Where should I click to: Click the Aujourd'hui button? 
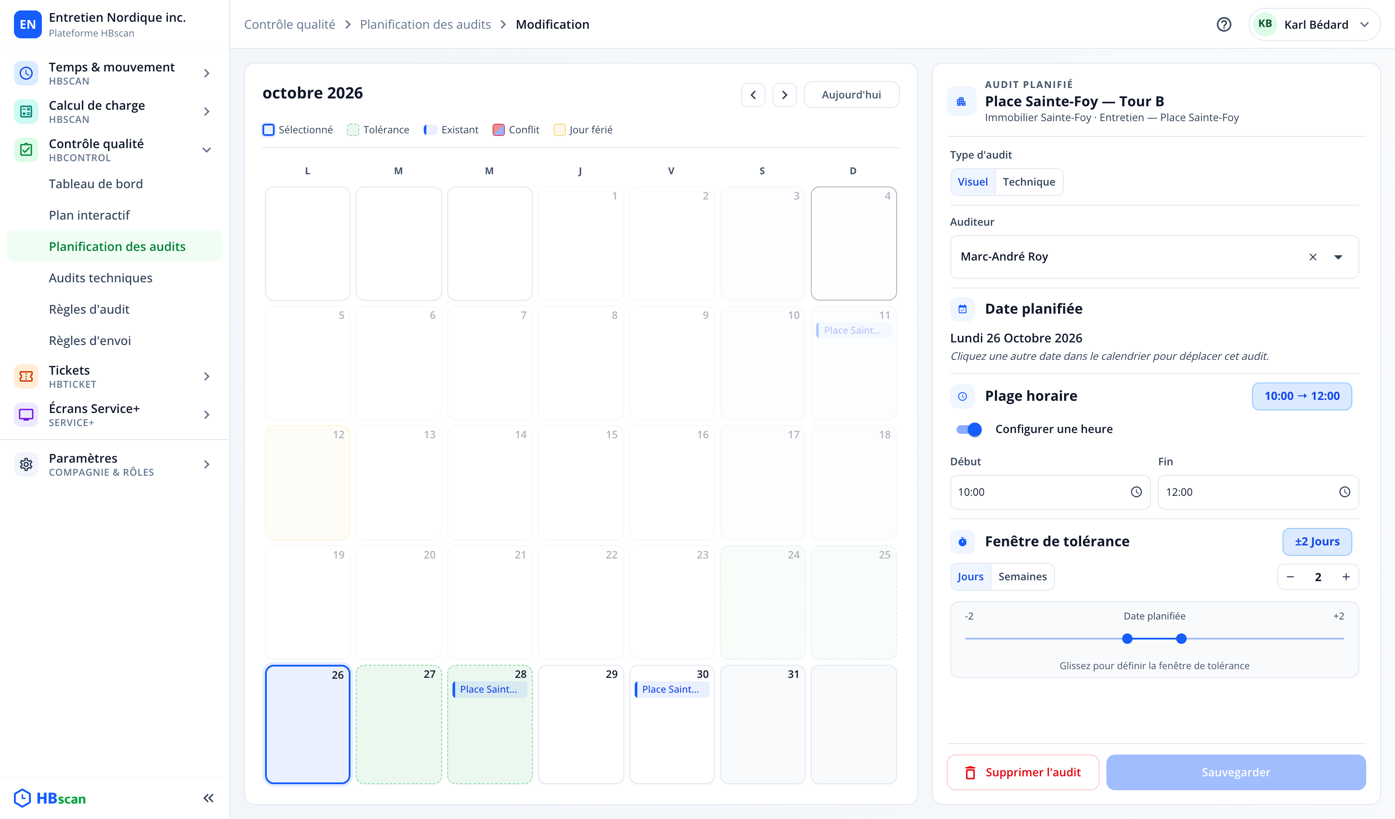(x=851, y=95)
